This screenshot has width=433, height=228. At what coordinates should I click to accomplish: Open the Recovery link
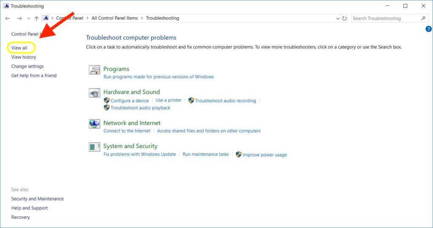pyautogui.click(x=20, y=217)
